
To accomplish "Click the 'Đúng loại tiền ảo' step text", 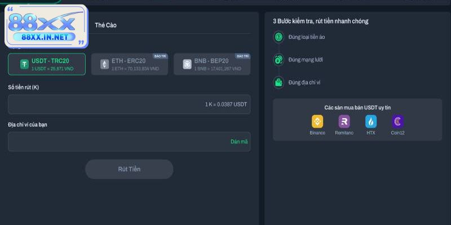I will click(x=307, y=37).
